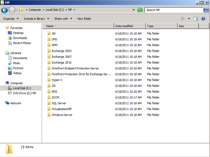
Task: Select Forefront Protection 2010 for Exchange folder icon
Action: (49, 74)
